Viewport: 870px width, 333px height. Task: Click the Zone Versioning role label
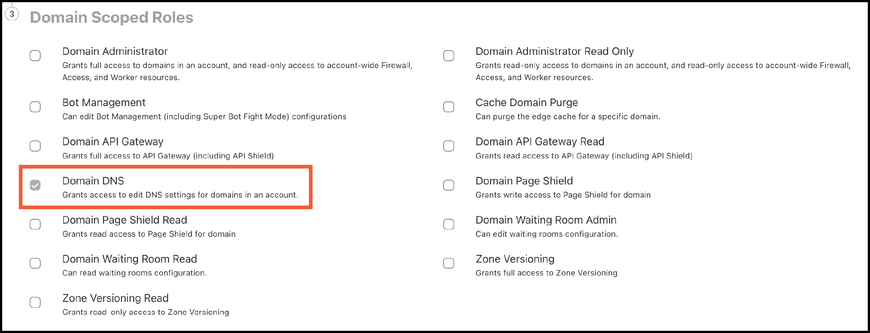click(515, 259)
